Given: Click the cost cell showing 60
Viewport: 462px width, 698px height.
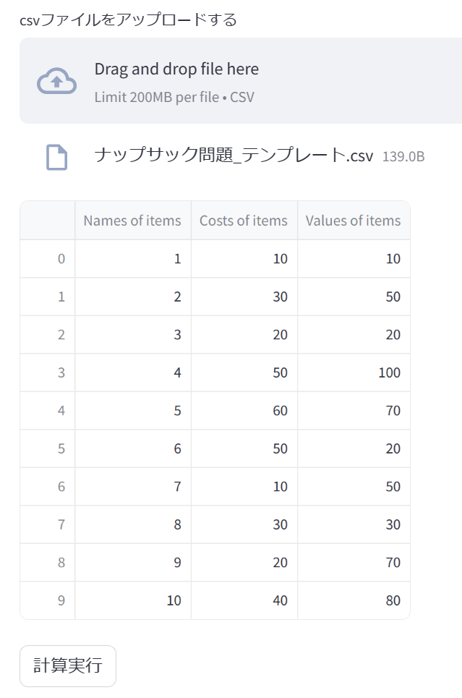Looking at the screenshot, I should pyautogui.click(x=244, y=410).
